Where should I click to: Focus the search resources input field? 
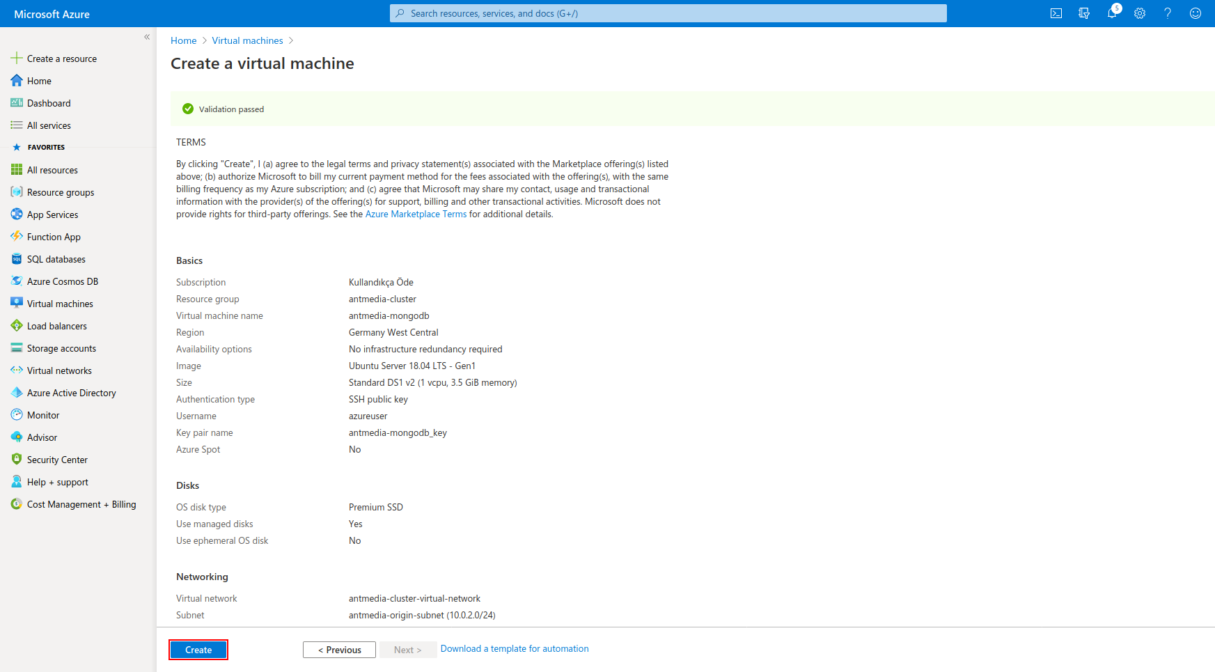click(668, 13)
